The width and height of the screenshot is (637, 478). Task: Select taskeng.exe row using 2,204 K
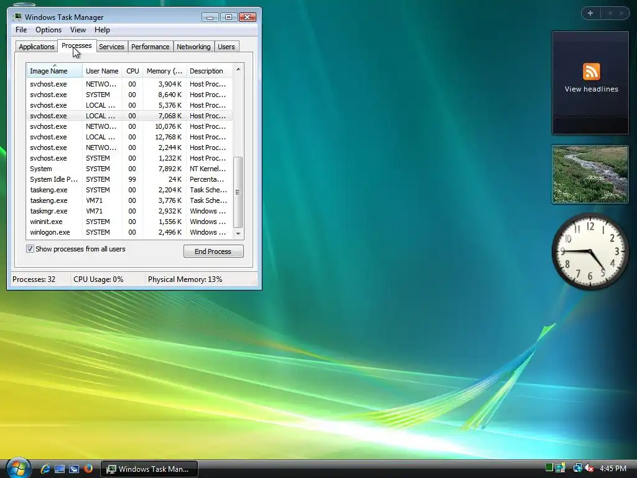pyautogui.click(x=130, y=190)
